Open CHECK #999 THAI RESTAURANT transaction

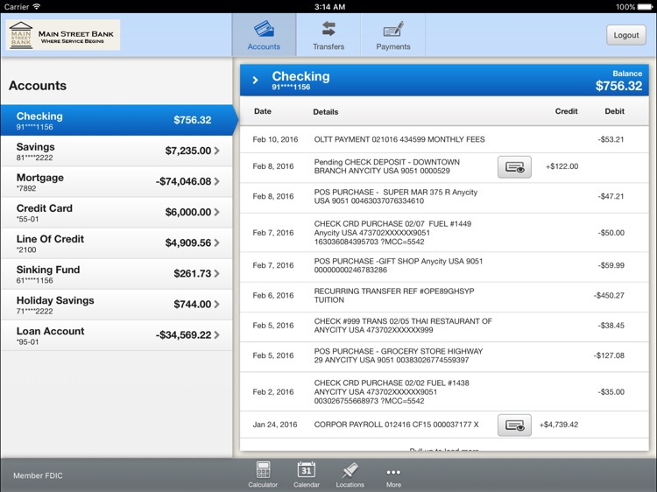[x=444, y=326]
